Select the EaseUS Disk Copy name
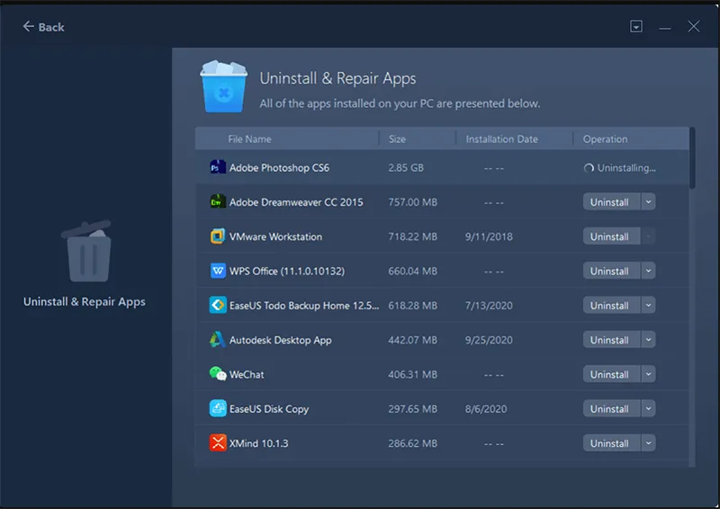Image resolution: width=720 pixels, height=509 pixels. pyautogui.click(x=269, y=409)
